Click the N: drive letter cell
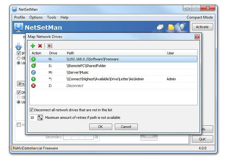Image resolution: width=227 pixels, height=158 pixels. click(50, 59)
